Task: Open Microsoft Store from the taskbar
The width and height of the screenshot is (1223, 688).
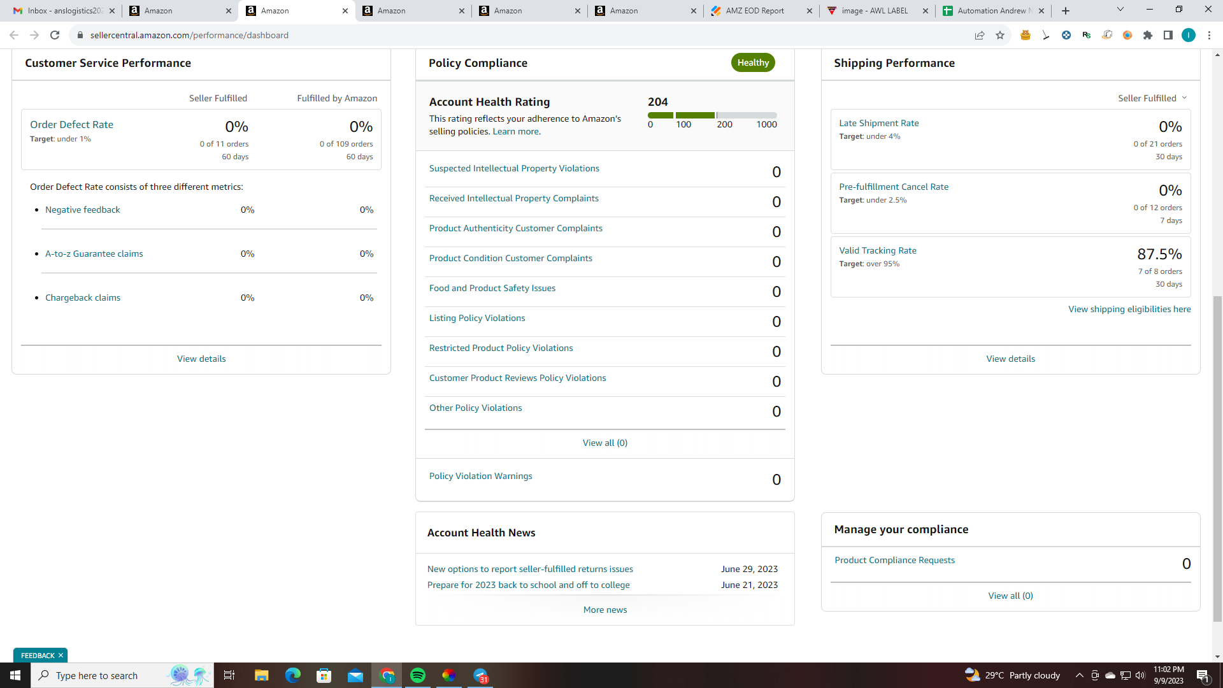Action: click(x=324, y=675)
